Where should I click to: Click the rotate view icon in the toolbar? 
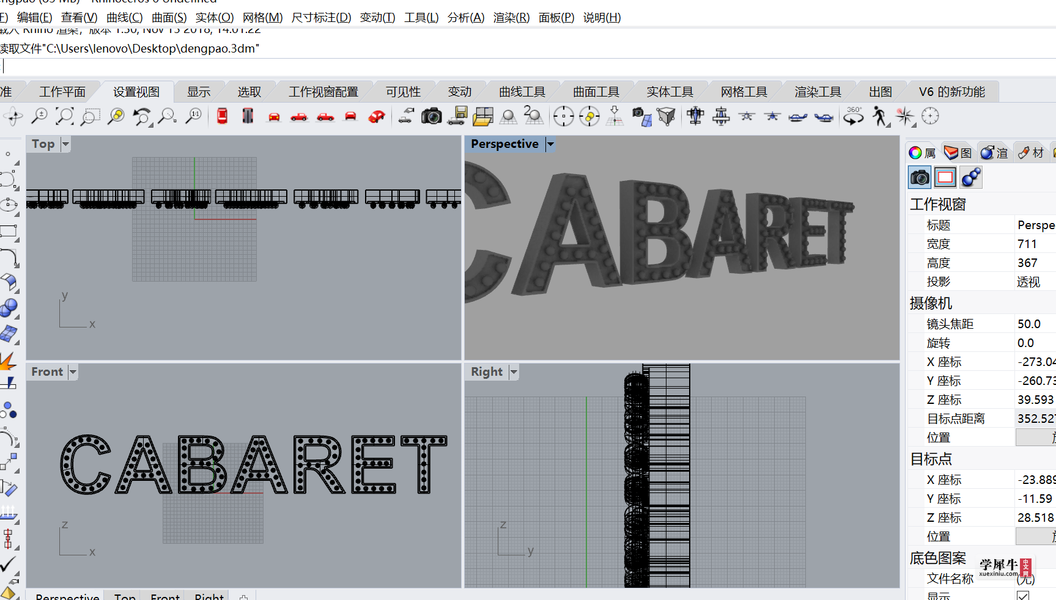pos(12,116)
